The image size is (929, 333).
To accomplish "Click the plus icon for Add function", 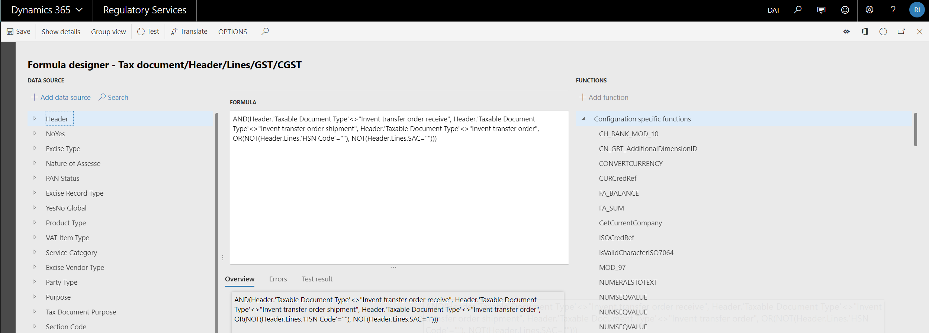I will [582, 97].
